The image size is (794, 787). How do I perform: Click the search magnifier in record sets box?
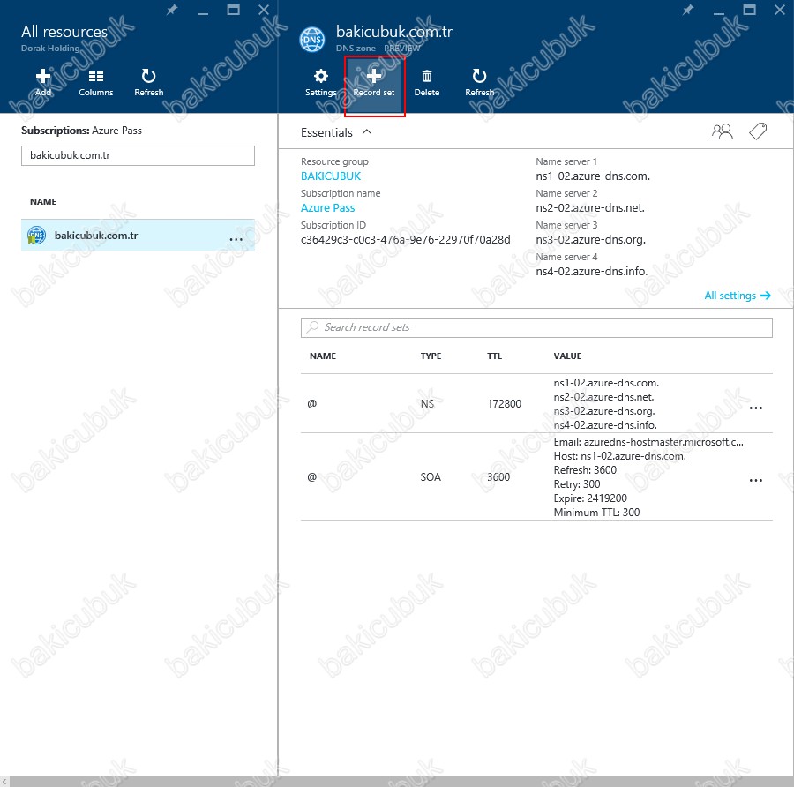click(x=313, y=327)
